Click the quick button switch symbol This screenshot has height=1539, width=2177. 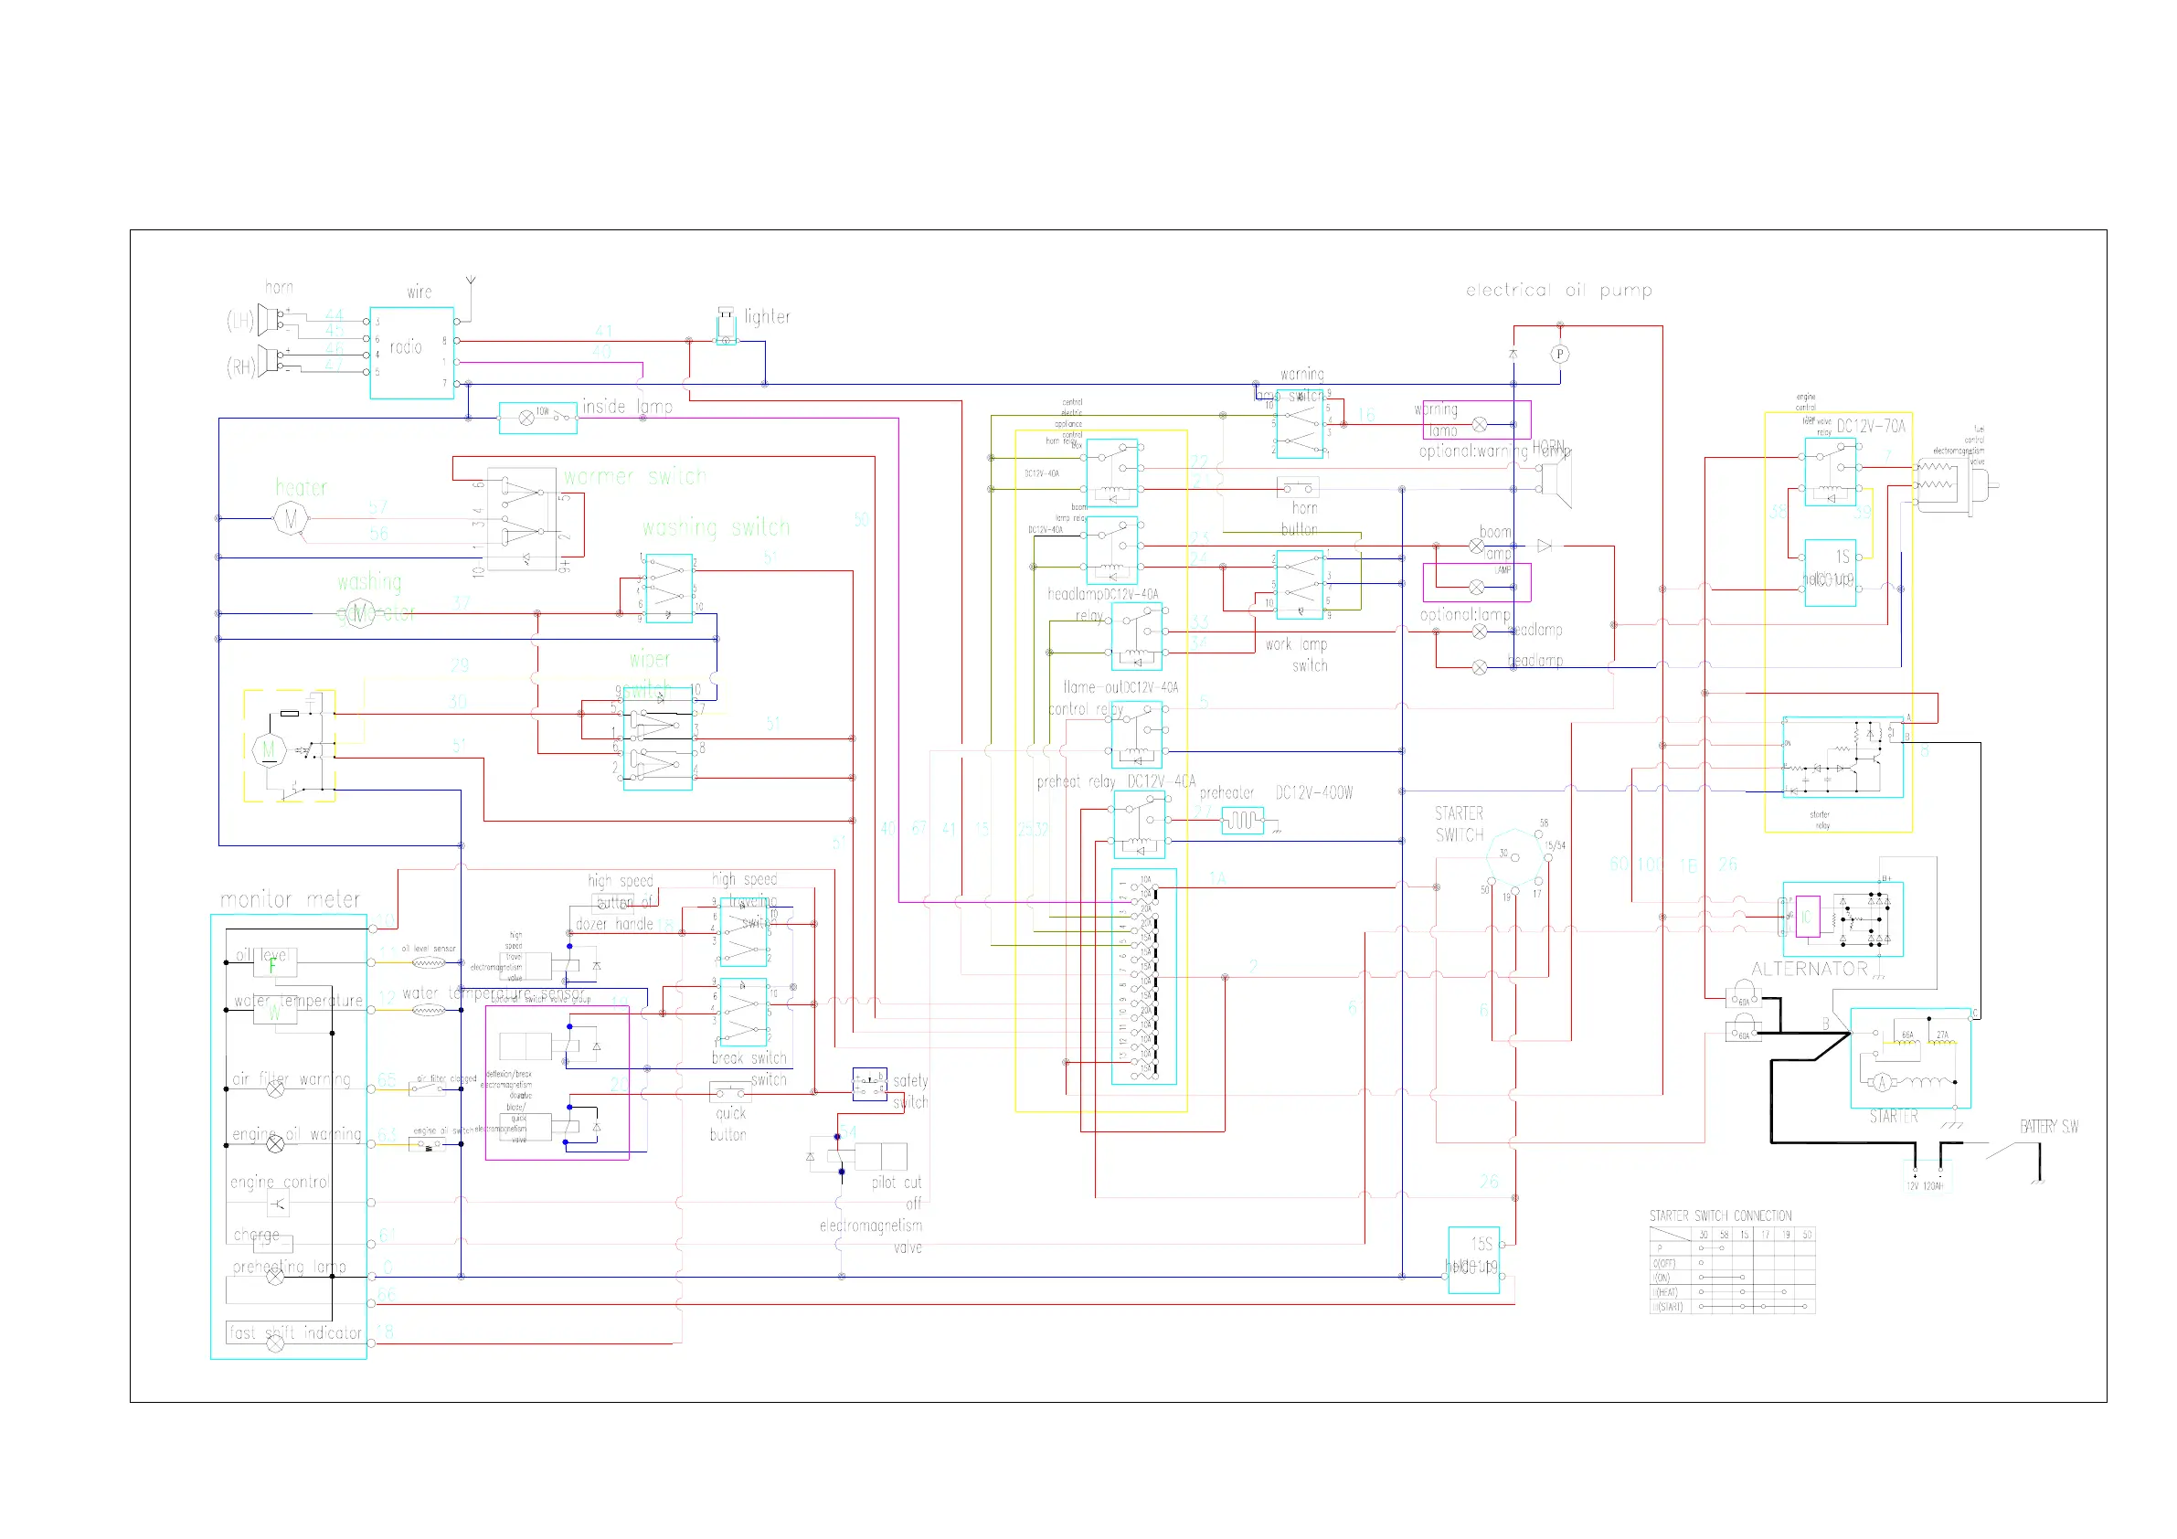point(730,1092)
